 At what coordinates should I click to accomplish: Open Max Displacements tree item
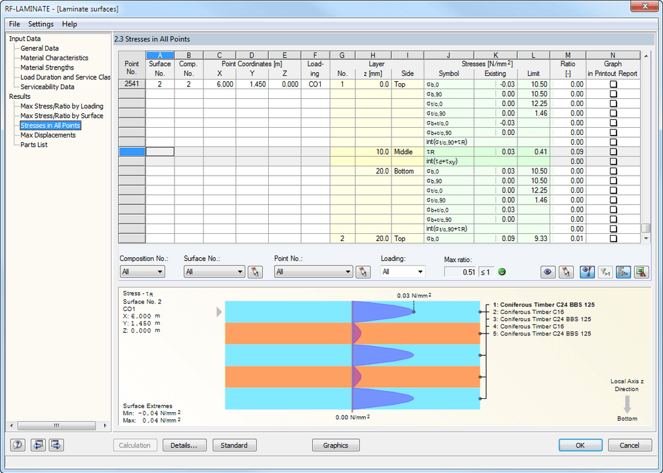click(49, 135)
